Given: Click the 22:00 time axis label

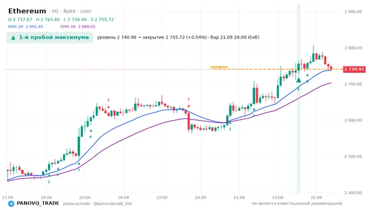Looking at the screenshot, I should (162, 197).
